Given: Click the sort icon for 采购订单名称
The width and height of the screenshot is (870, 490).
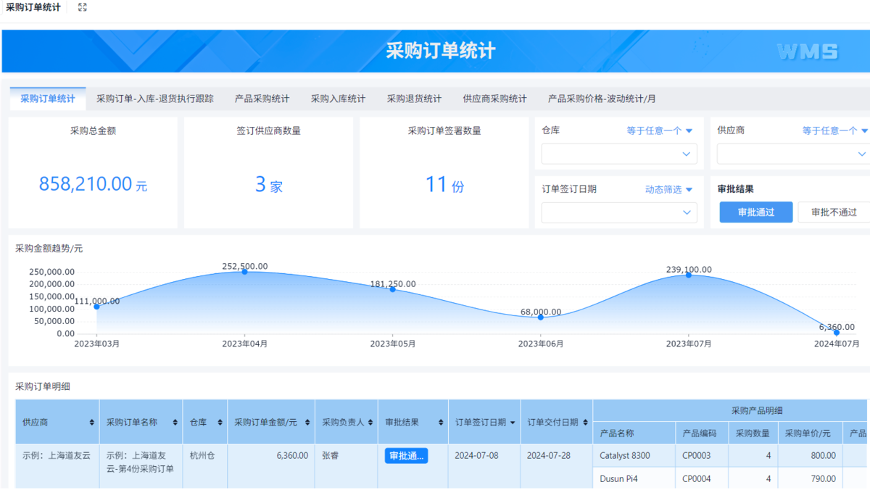Looking at the screenshot, I should [175, 423].
